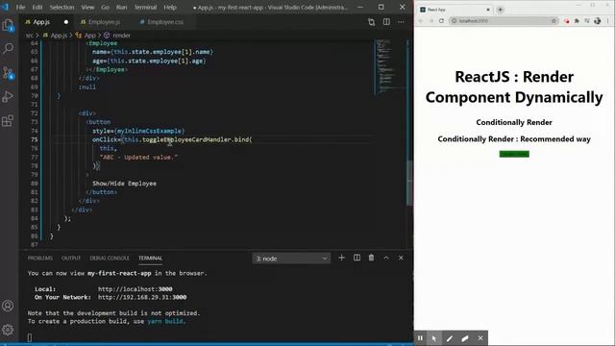The height and width of the screenshot is (346, 615).
Task: Kill the terminal with trash icon
Action: click(371, 258)
